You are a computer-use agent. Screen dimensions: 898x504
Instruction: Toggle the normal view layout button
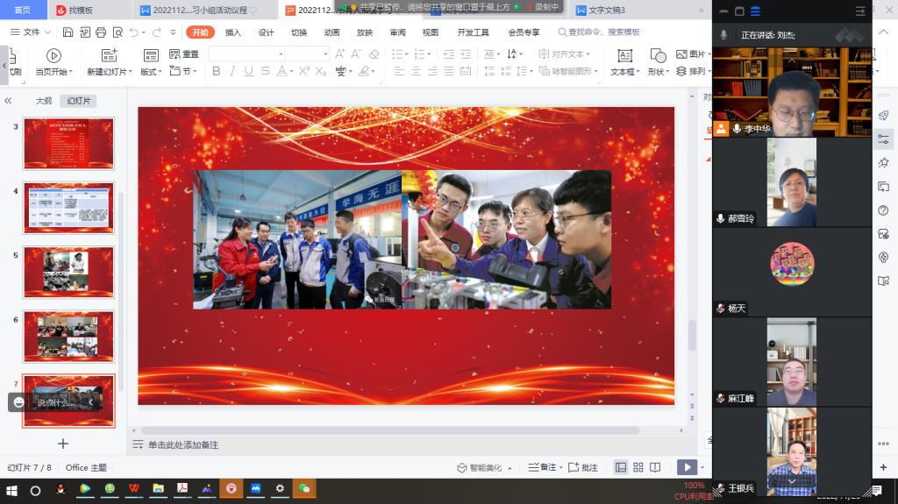[x=621, y=468]
